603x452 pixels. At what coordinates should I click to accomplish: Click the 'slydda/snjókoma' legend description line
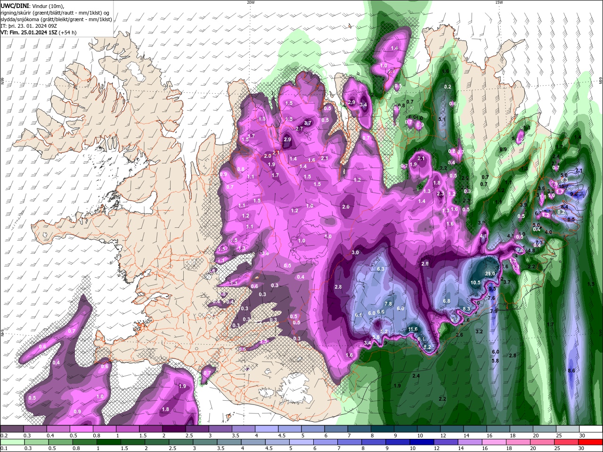(x=56, y=19)
